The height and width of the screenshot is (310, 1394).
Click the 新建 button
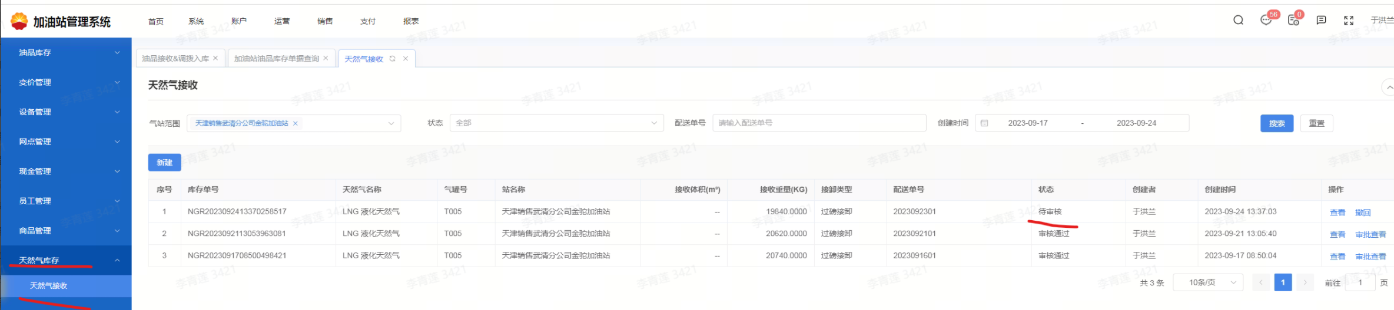tap(164, 163)
